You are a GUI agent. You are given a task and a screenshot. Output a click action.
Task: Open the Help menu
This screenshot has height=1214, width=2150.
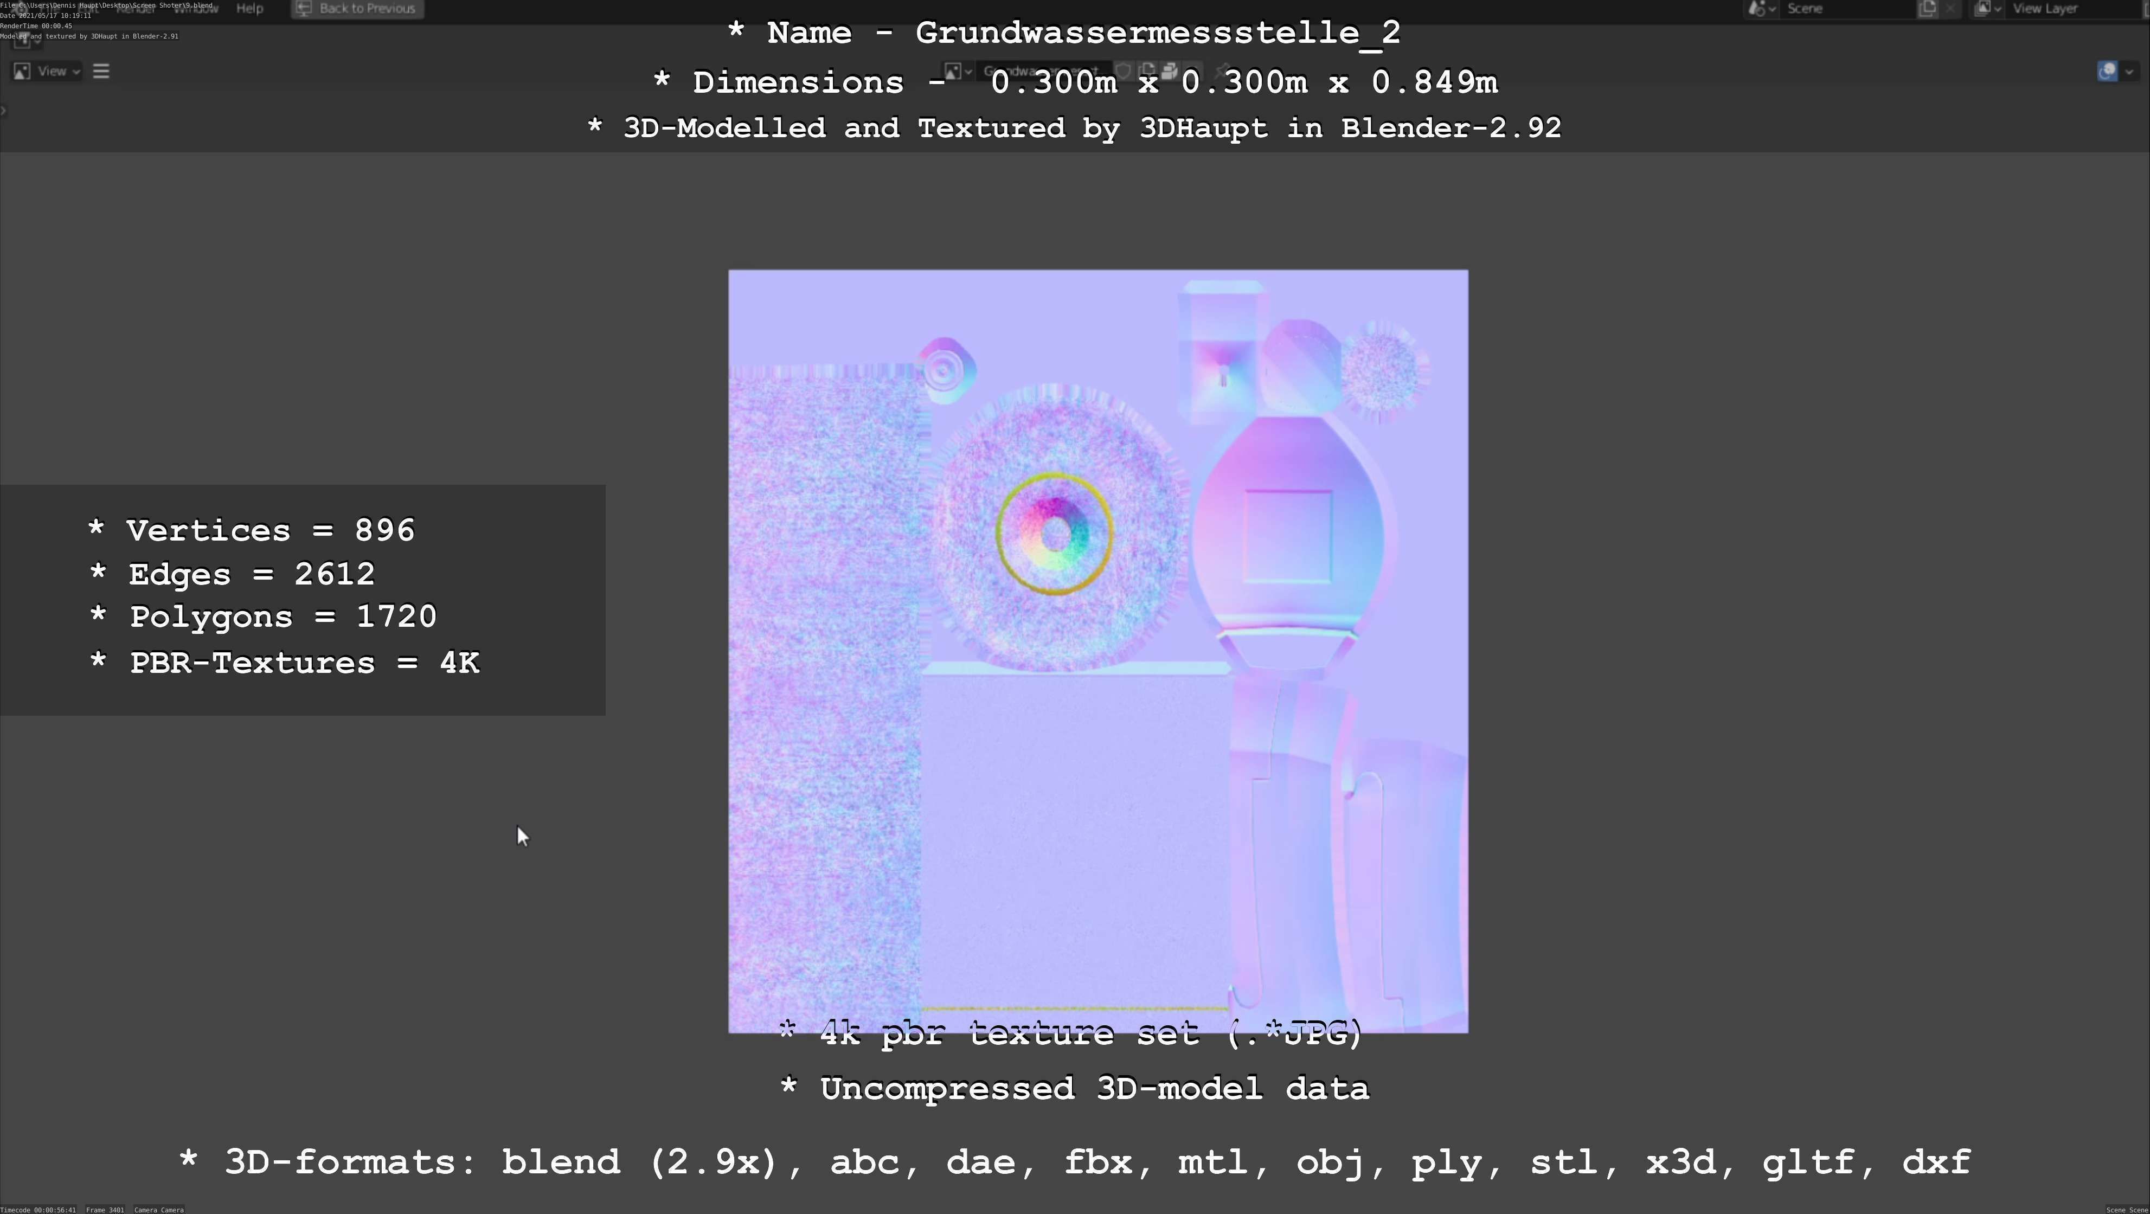pos(249,8)
